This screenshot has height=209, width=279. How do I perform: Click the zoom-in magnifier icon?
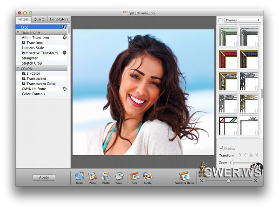(x=256, y=180)
